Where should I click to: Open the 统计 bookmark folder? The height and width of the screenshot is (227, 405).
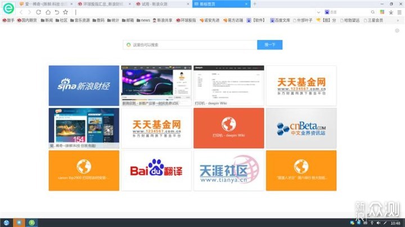(113, 20)
